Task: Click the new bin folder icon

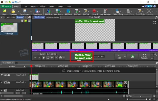Action: click(x=26, y=21)
